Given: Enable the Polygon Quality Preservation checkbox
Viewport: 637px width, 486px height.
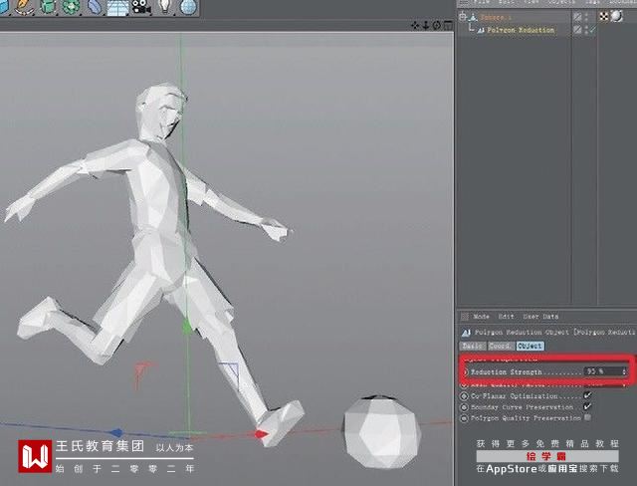Looking at the screenshot, I should [587, 417].
